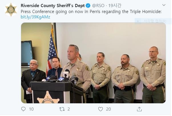Image resolution: width=172 pixels, height=116 pixels.
Task: Click the American flag in the photo
Action: [52, 51]
